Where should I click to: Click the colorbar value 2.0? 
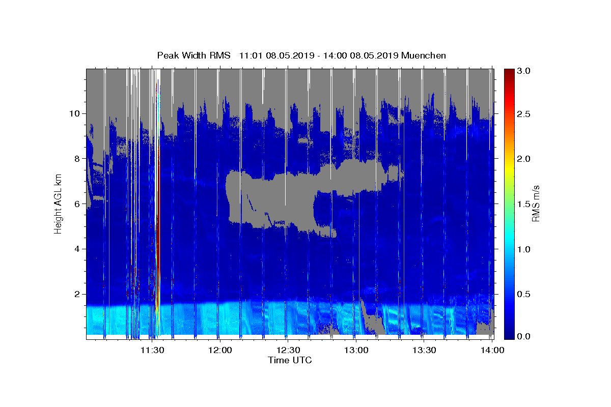(525, 159)
